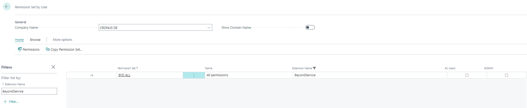Open More options menu
The height and width of the screenshot is (108, 527).
tap(62, 40)
